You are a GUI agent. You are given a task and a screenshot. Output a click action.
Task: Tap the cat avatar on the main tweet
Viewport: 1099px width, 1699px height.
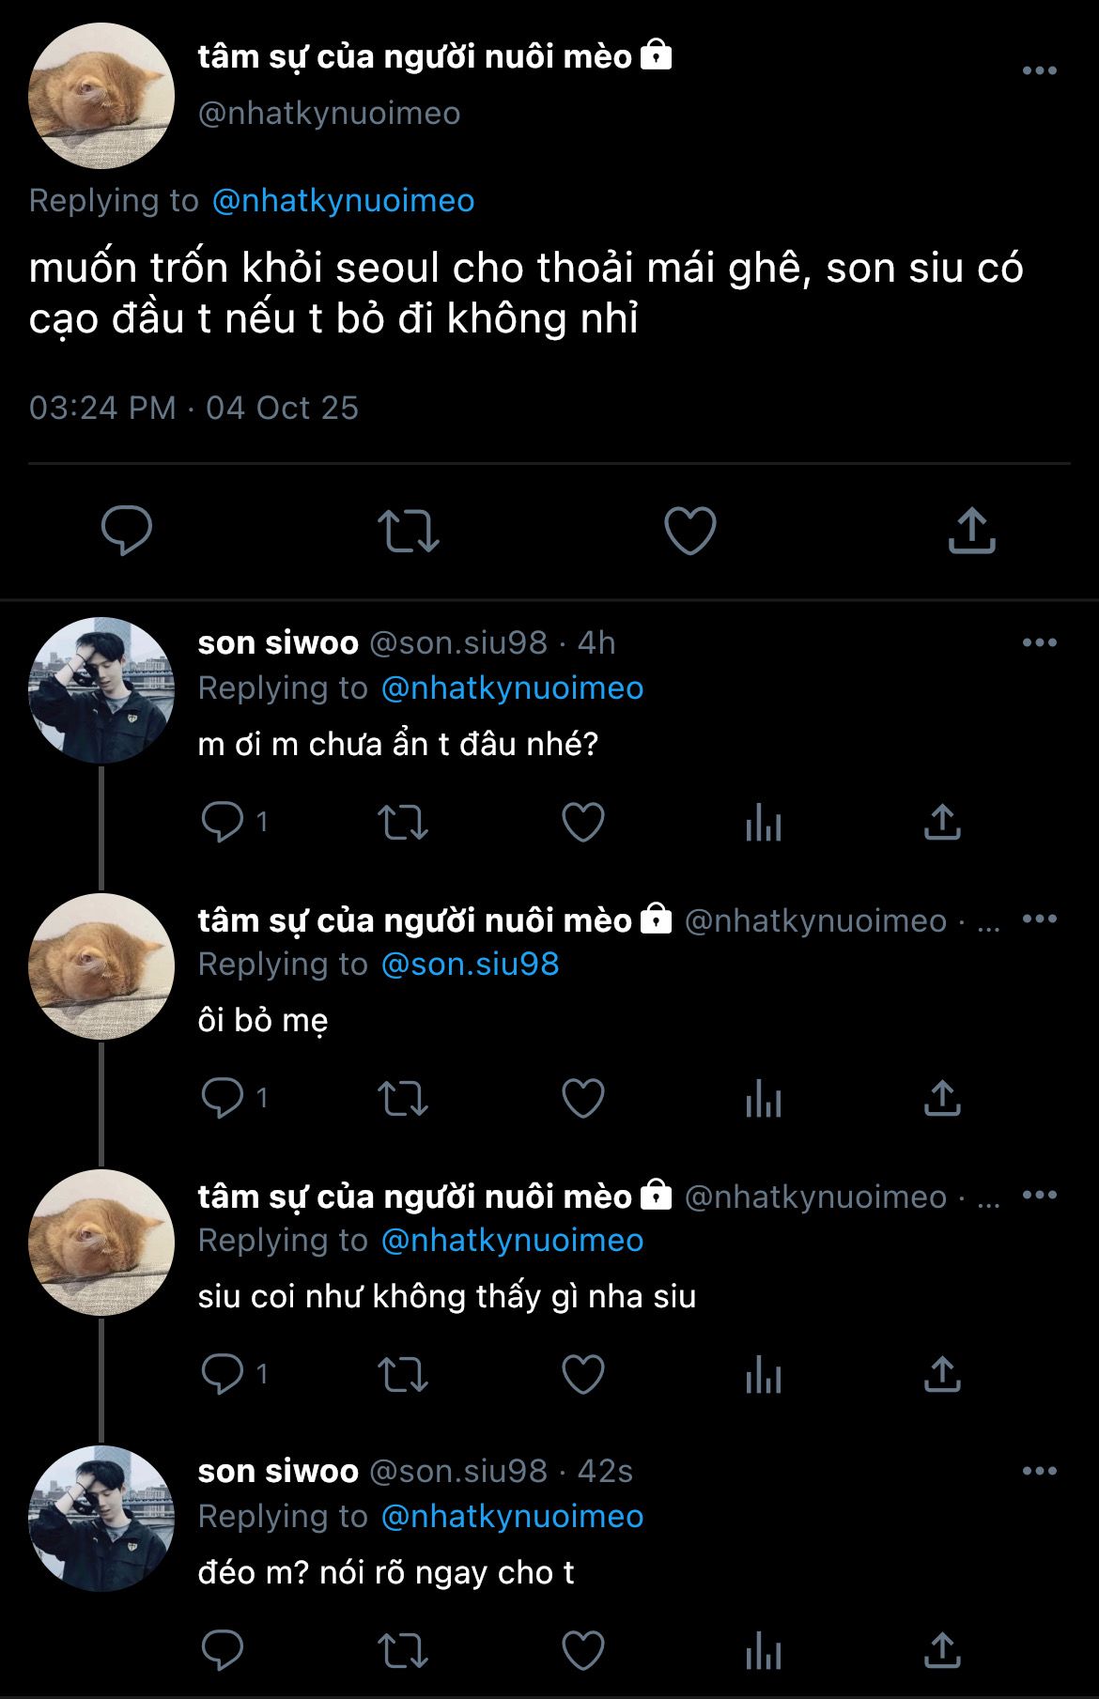click(x=101, y=96)
